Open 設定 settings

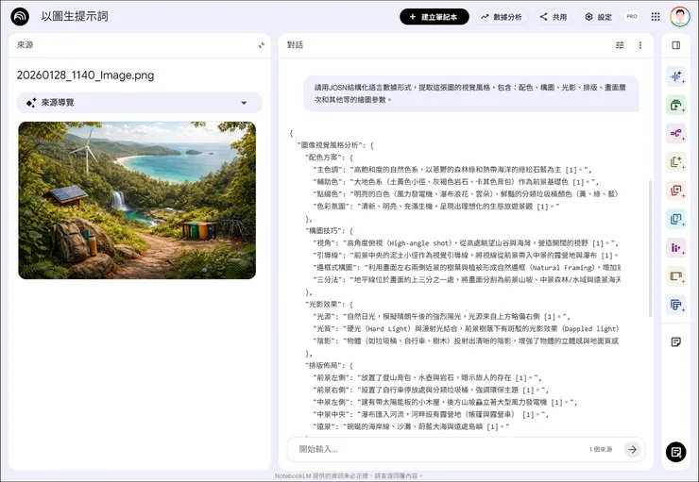pos(598,17)
